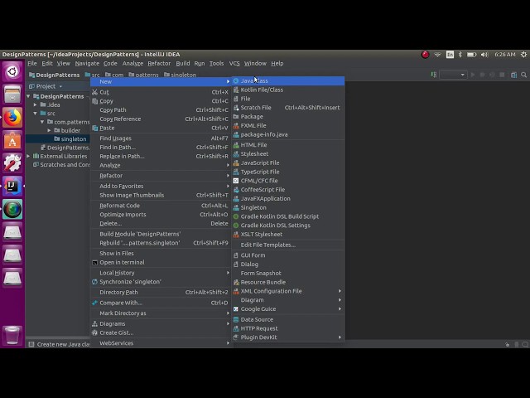Create a new File from submenu
The width and height of the screenshot is (530, 398).
pos(288,99)
